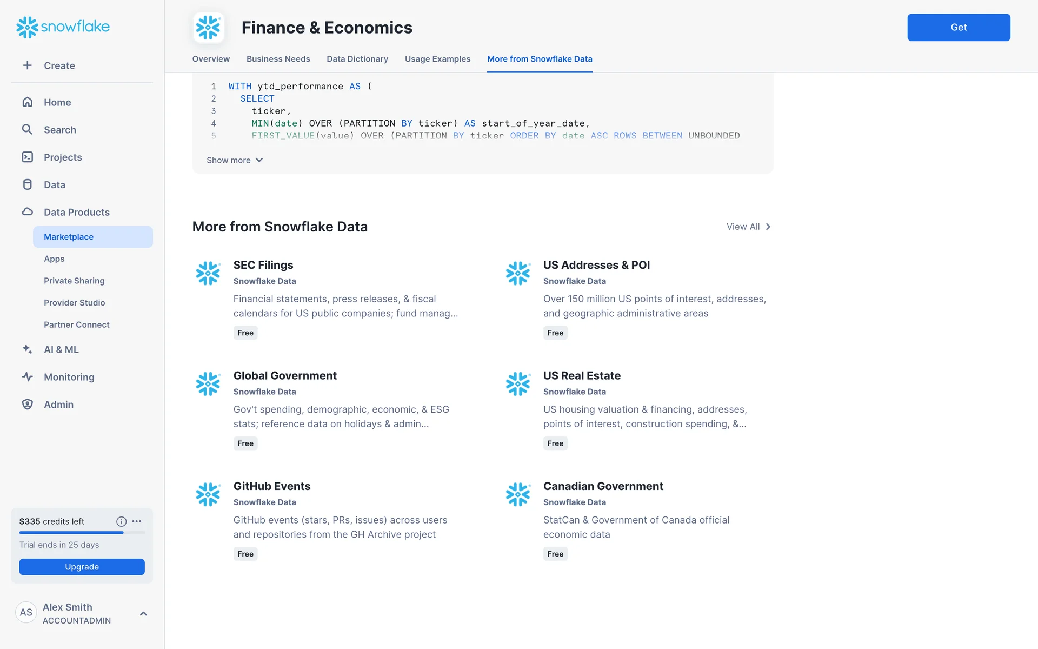Click the Monitoring pulse icon
Screen dimensions: 1038x649
coord(28,377)
